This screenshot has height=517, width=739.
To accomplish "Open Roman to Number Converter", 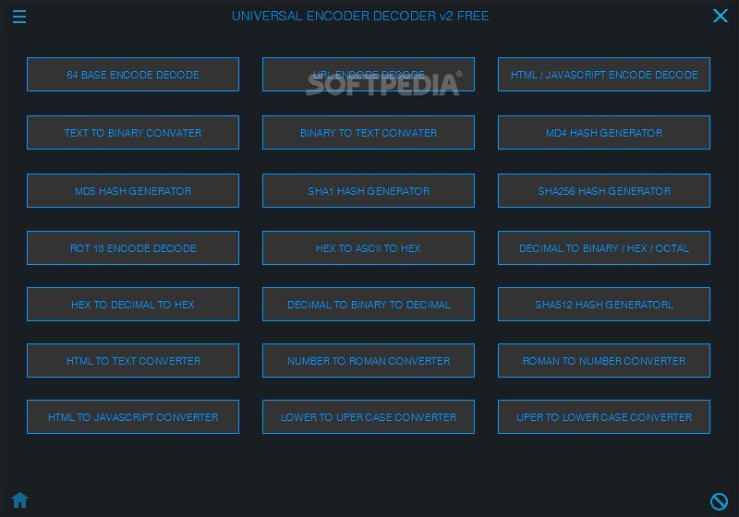I will pos(604,361).
